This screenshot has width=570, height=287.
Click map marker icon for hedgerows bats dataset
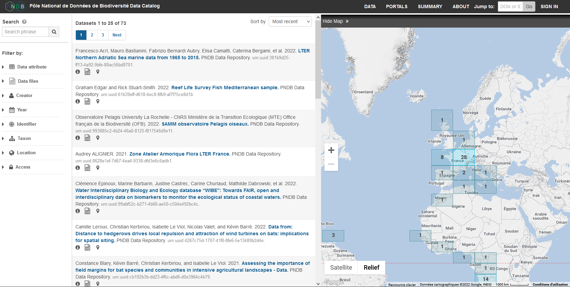click(98, 248)
